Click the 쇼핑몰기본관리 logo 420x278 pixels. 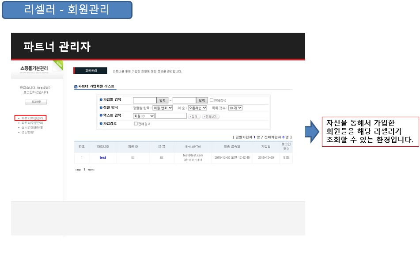pyautogui.click(x=34, y=68)
